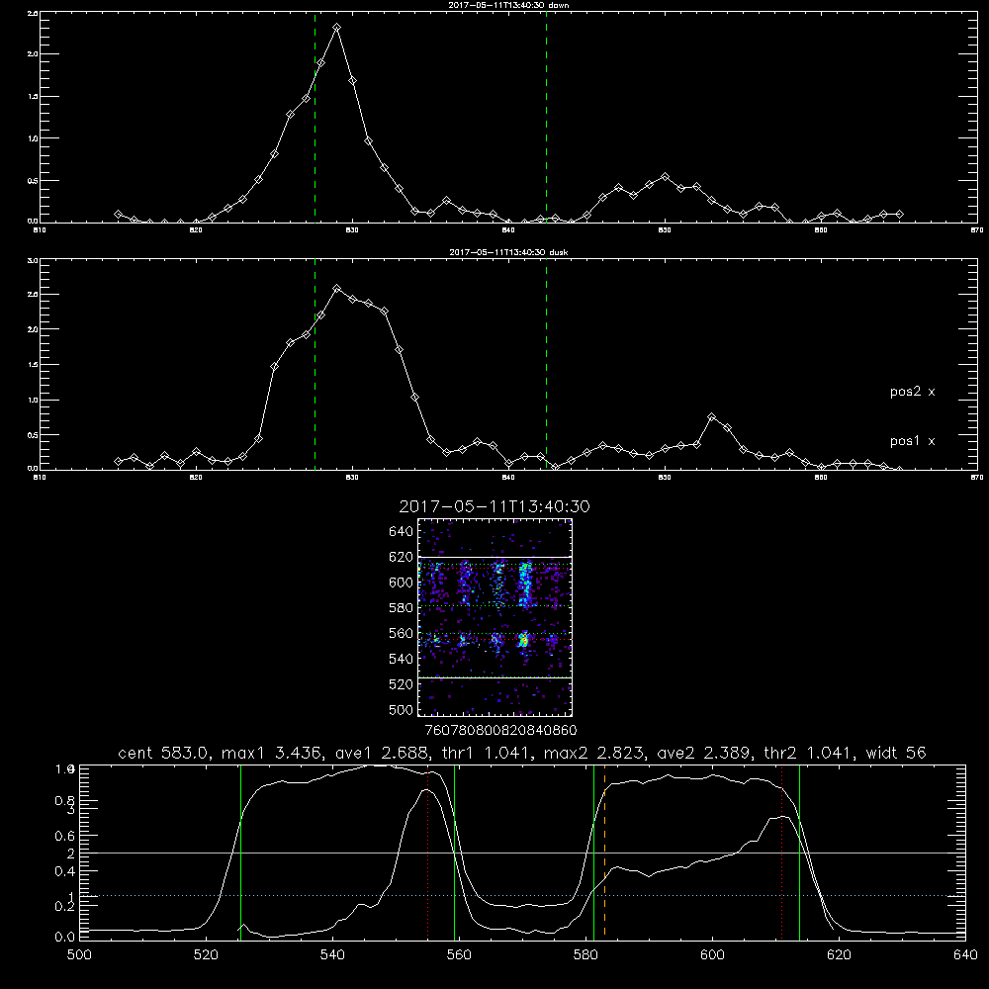Click the 500 label on spectrogram y-axis

click(402, 709)
